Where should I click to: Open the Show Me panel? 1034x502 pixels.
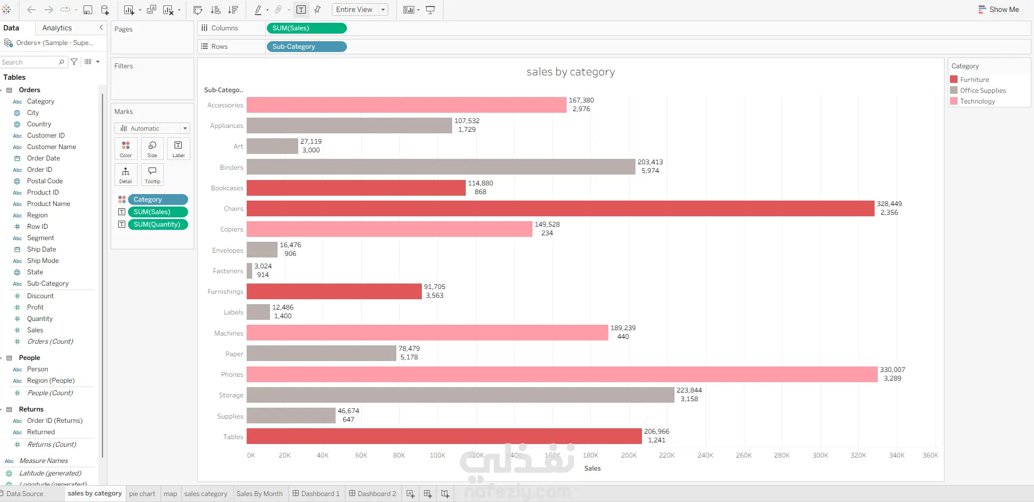point(998,10)
